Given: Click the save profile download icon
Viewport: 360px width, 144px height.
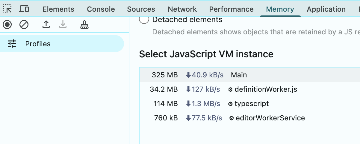Looking at the screenshot, I should [x=63, y=24].
